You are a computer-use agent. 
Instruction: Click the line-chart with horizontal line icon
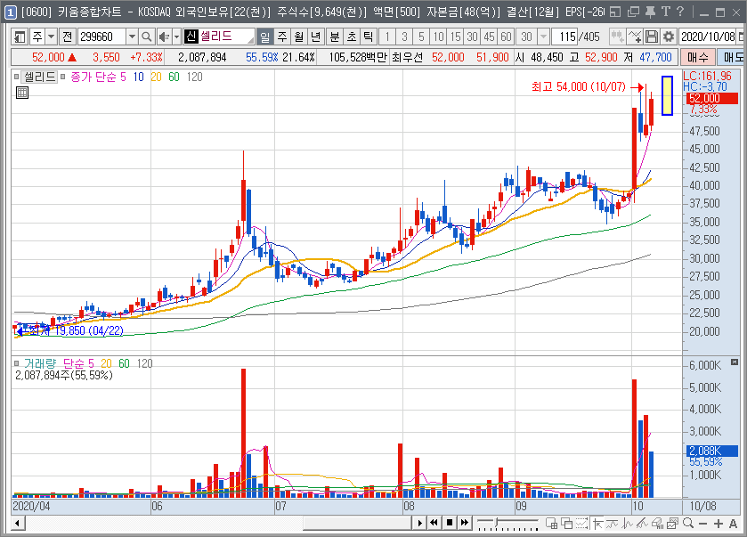613,524
